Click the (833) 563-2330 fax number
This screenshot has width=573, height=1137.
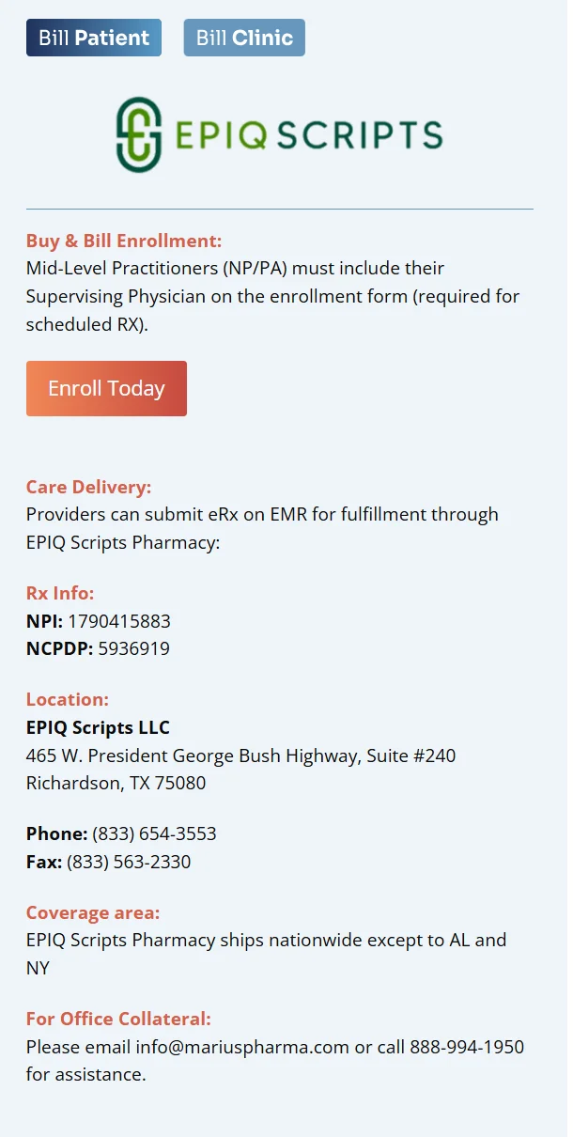[x=129, y=862]
